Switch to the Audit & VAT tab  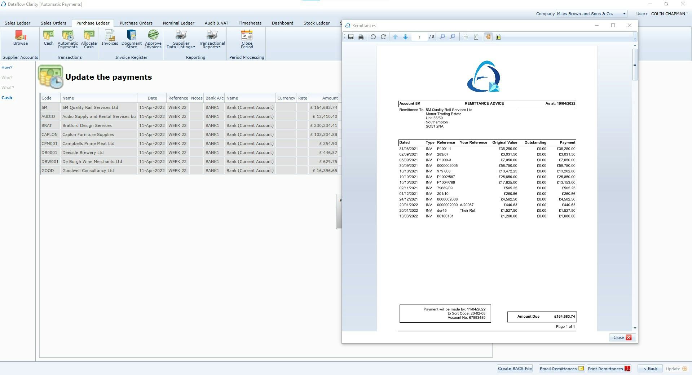click(216, 23)
